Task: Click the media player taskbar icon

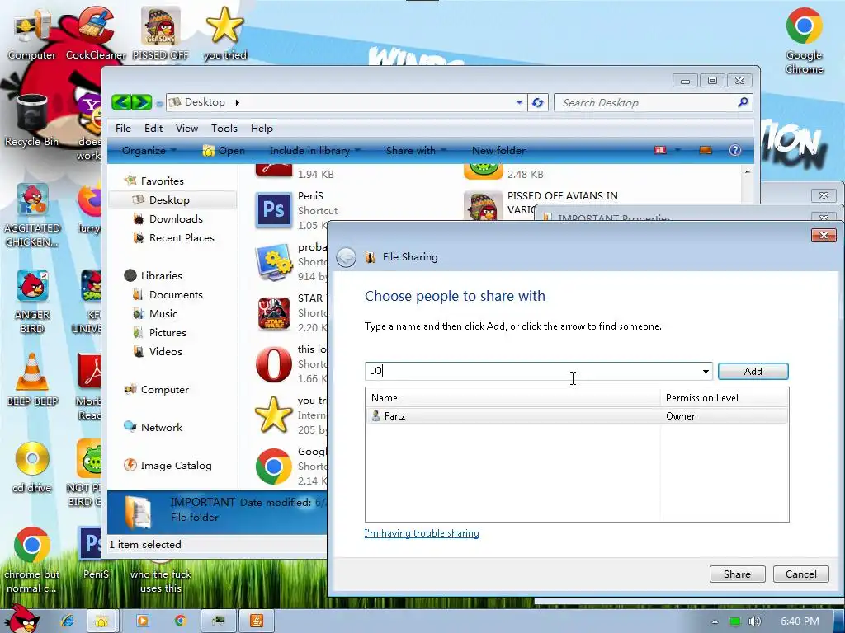Action: 143,621
